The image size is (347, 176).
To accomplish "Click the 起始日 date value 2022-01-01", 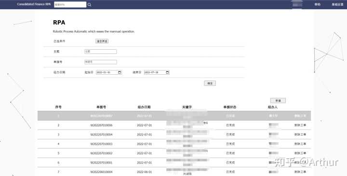I will (x=104, y=72).
